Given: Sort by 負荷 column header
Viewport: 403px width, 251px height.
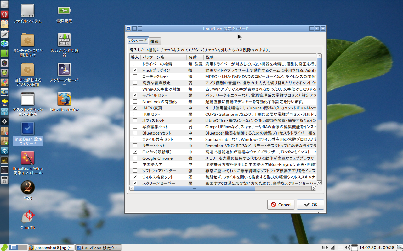Looking at the screenshot, I should (195, 57).
